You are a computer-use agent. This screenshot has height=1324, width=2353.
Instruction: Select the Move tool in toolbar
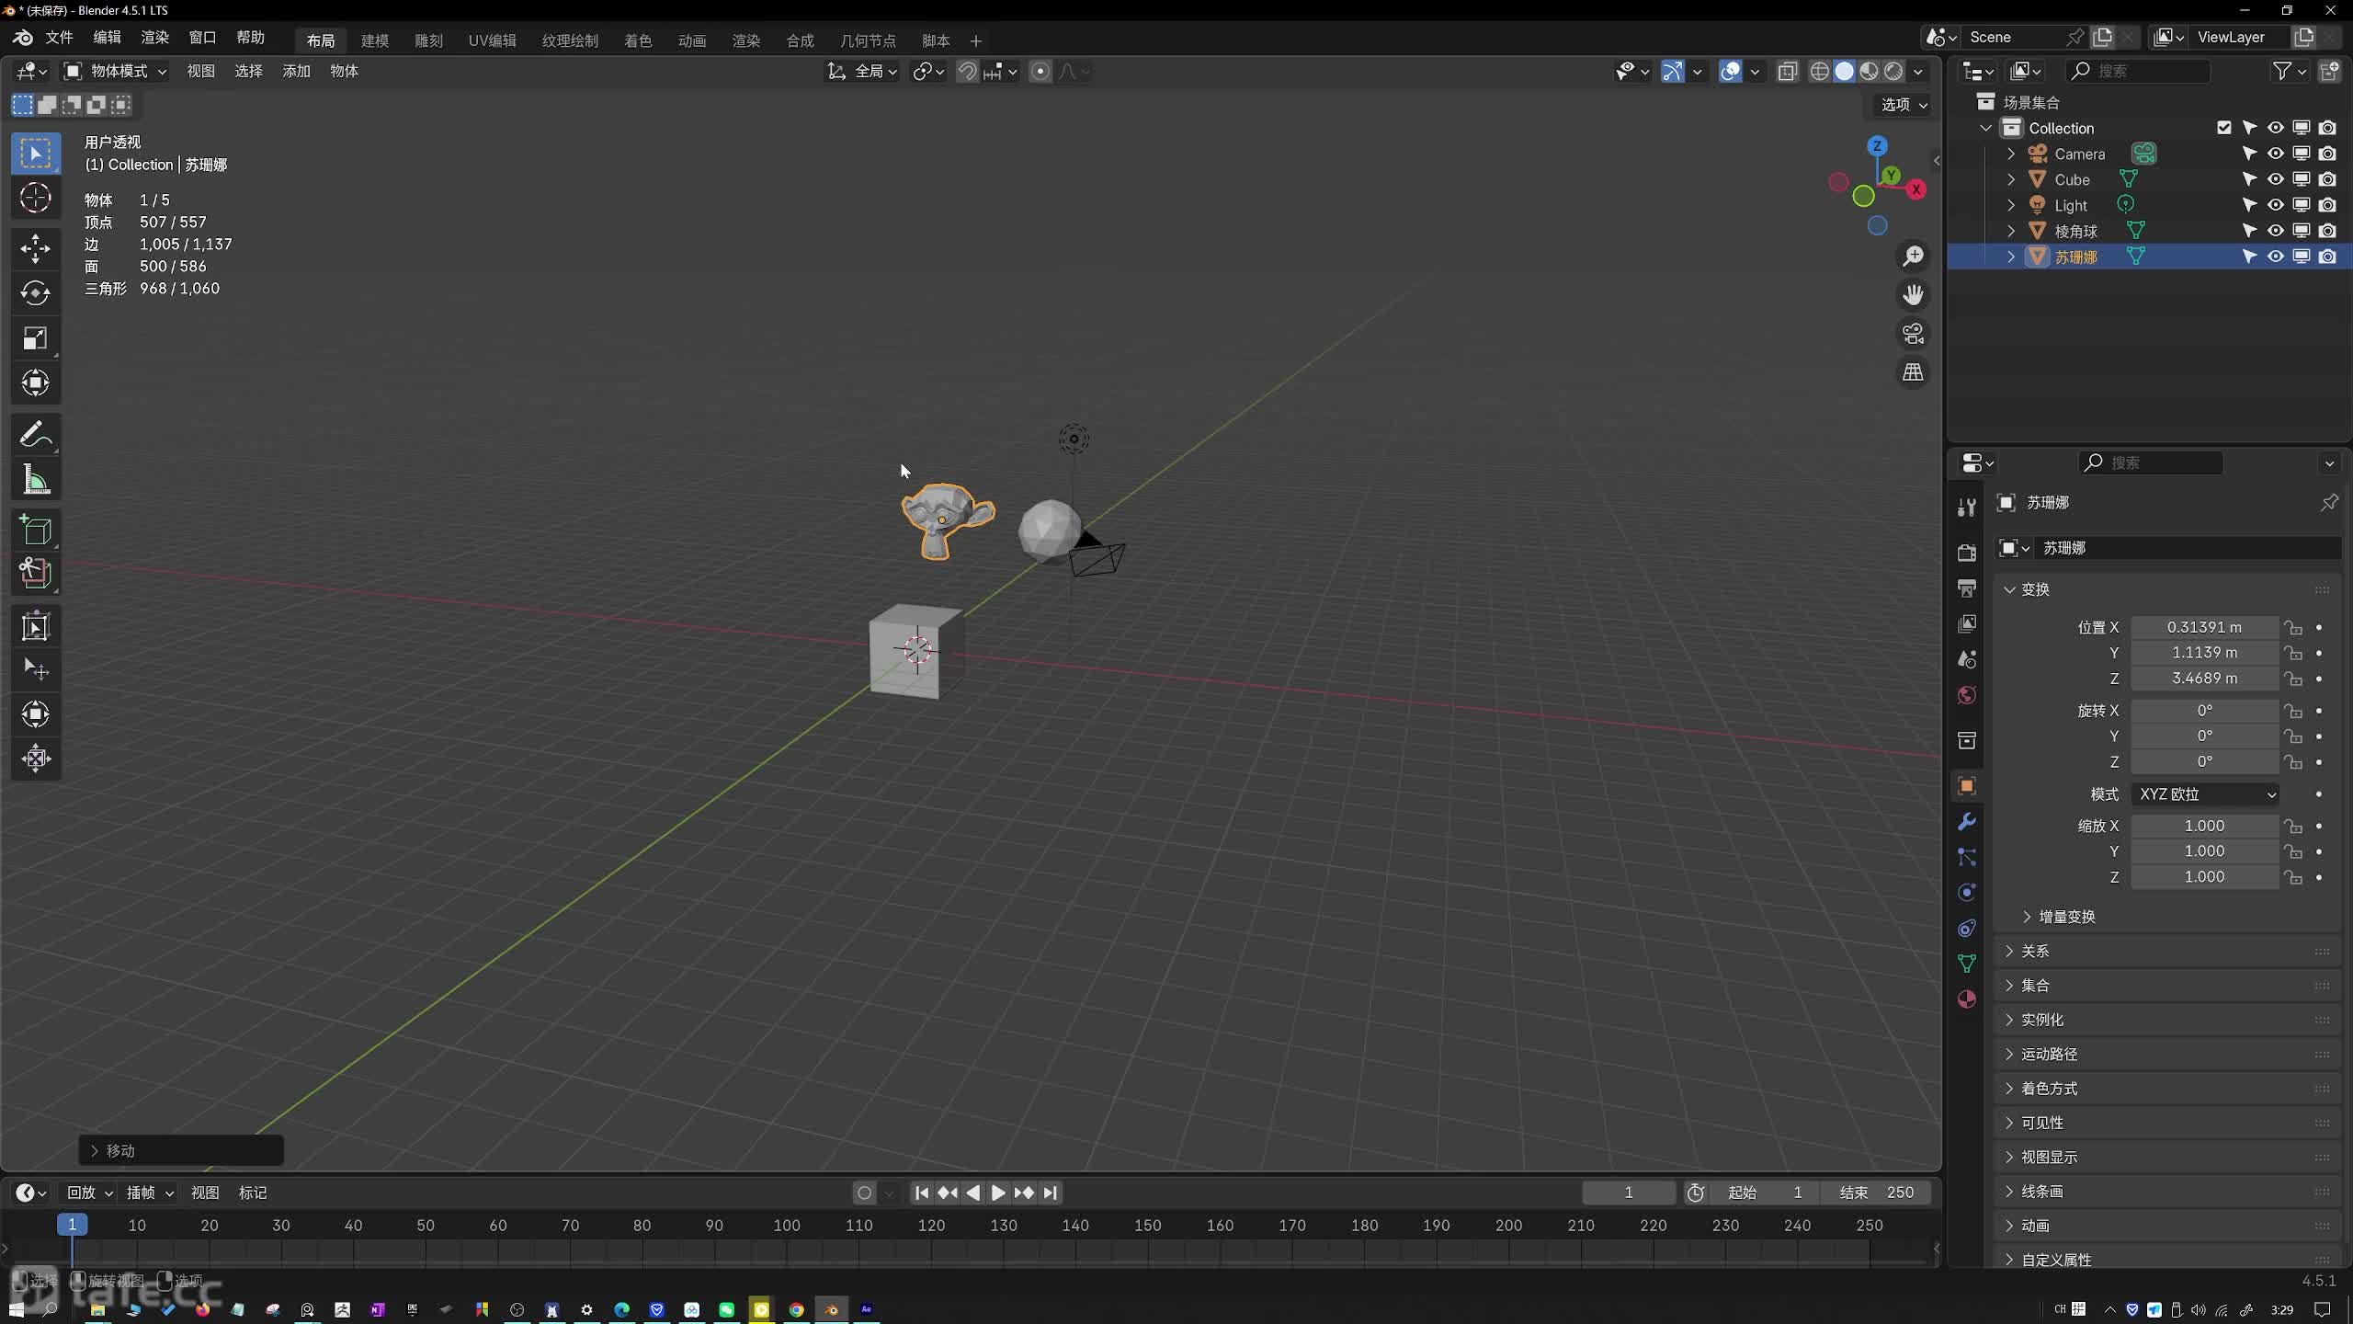[35, 248]
